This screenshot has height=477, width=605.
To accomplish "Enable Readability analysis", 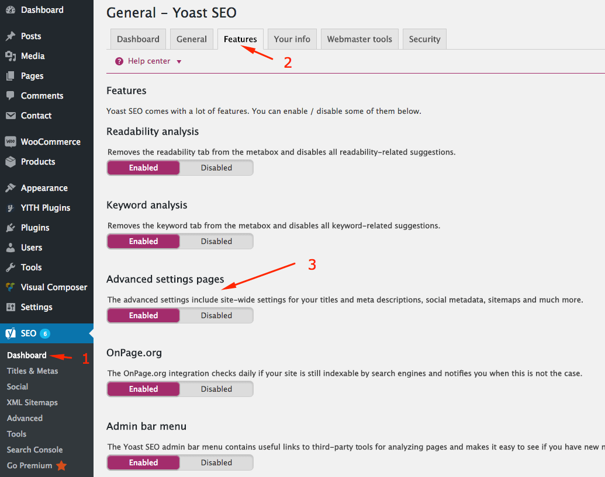I will coord(144,168).
